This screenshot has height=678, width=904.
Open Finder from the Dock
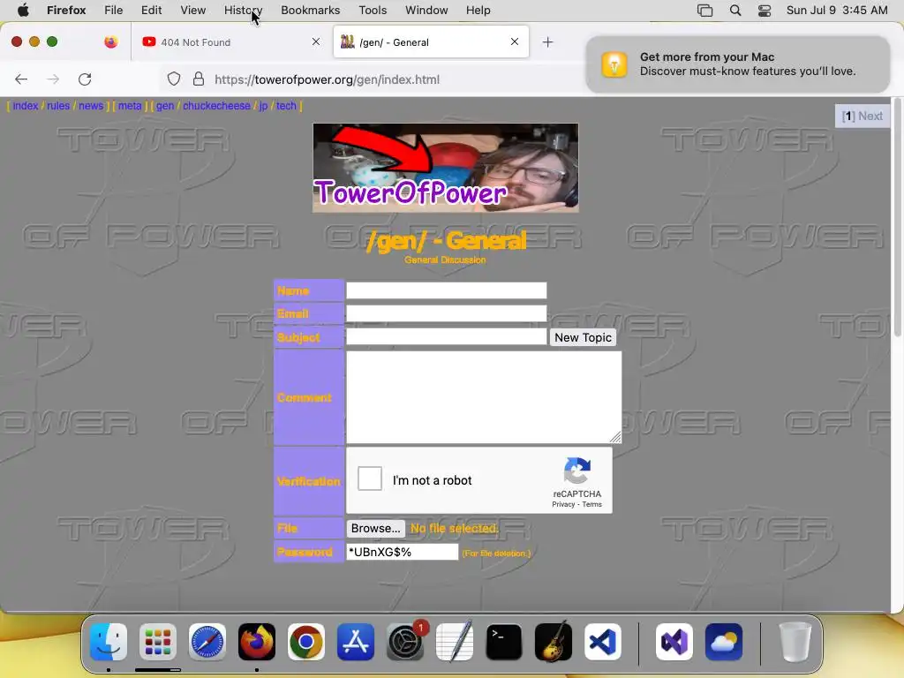tap(109, 642)
